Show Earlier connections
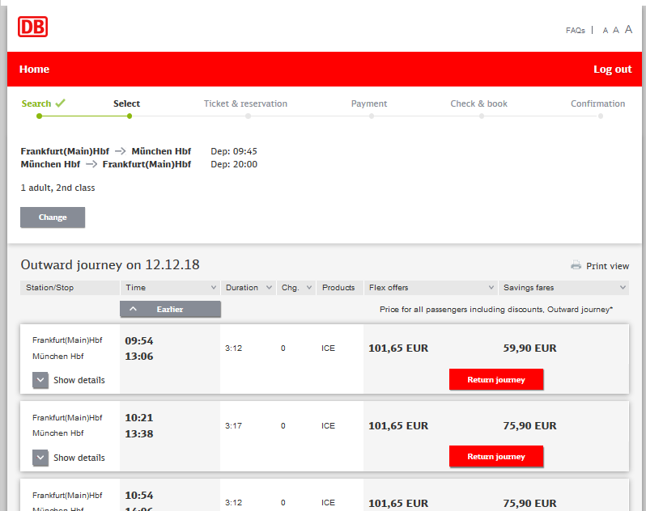The image size is (646, 511). 170,309
